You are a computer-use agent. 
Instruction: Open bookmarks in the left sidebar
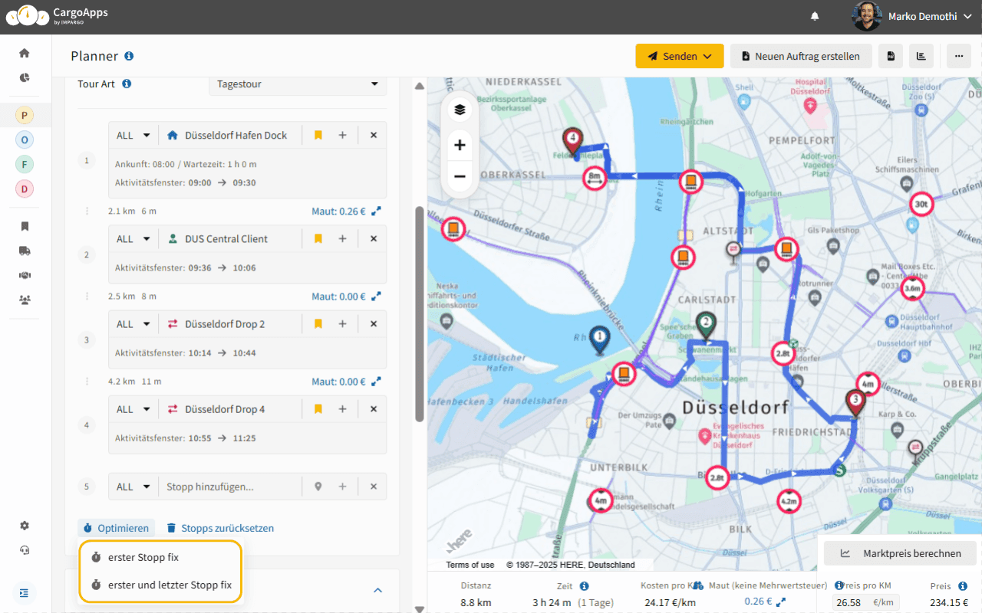[24, 226]
